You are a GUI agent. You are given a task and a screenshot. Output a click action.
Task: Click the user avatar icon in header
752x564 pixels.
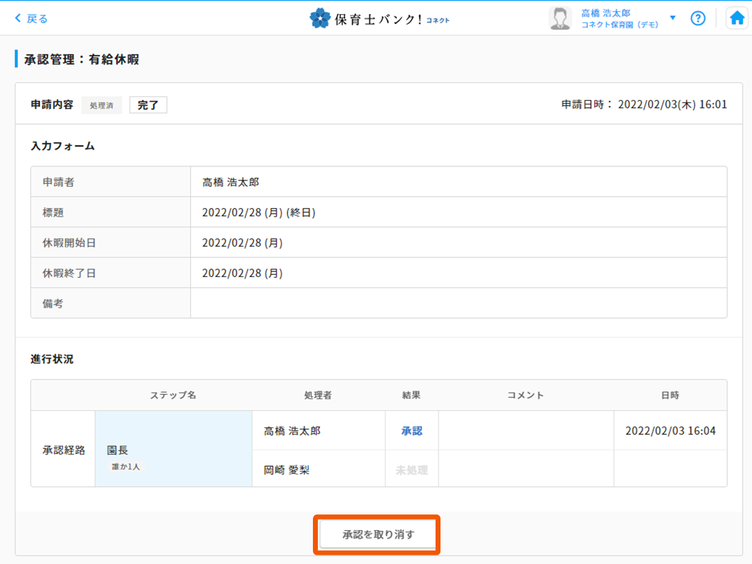tap(560, 18)
